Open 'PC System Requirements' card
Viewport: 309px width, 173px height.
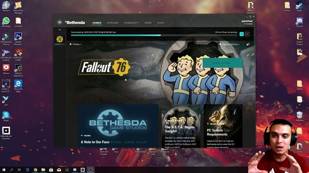[223, 126]
